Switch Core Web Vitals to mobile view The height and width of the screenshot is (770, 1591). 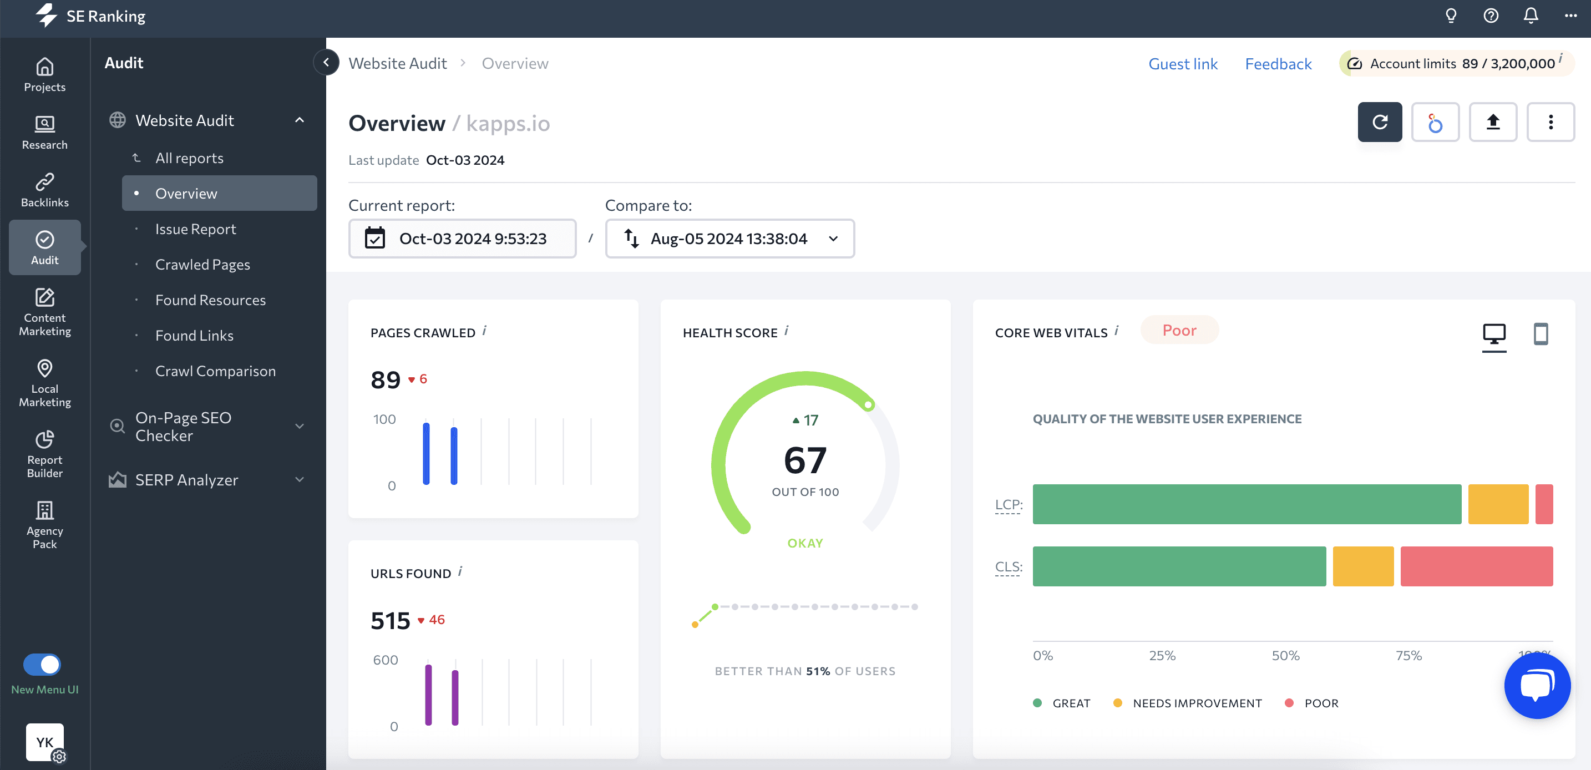click(1541, 334)
